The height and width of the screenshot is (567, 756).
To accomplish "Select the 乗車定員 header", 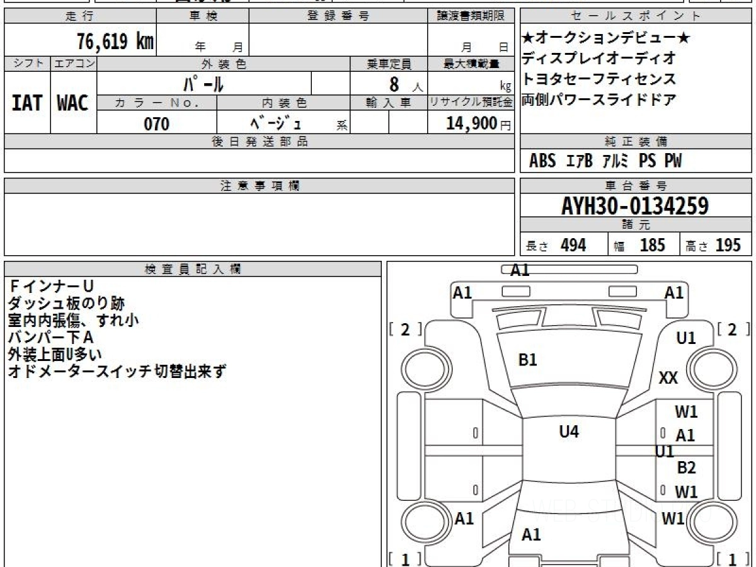I will click(389, 64).
